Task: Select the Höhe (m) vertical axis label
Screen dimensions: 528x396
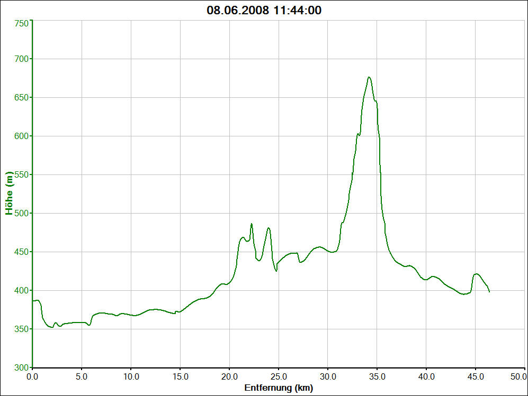Action: coord(9,193)
